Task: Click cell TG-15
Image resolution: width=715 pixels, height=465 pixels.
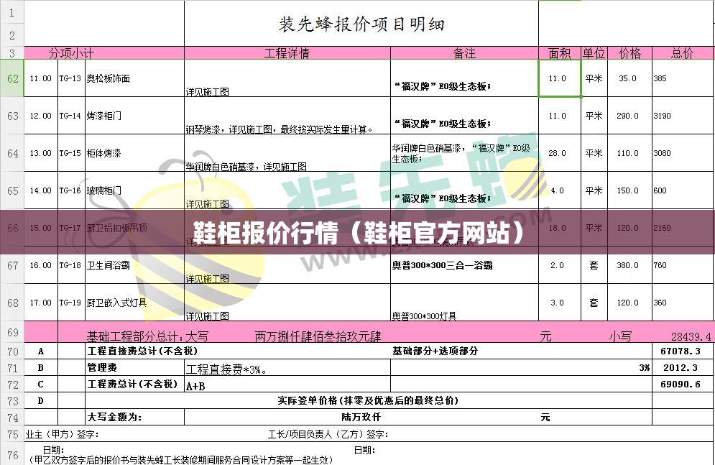Action: click(71, 153)
